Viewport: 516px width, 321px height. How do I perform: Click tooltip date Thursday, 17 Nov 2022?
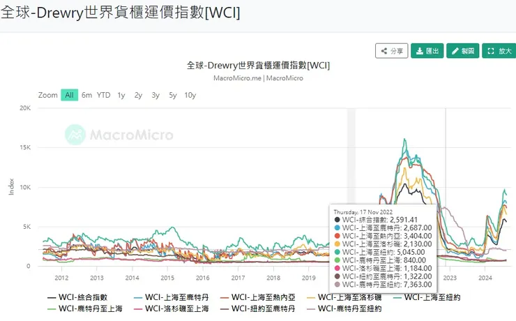tap(363, 212)
